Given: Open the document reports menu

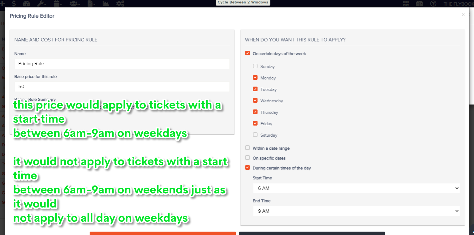Looking at the screenshot, I should tap(91, 3).
